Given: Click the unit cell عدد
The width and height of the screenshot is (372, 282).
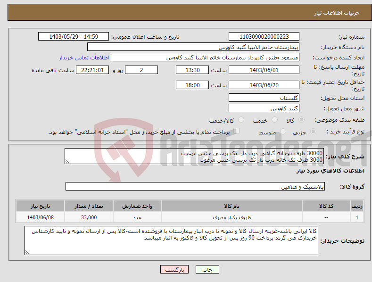Looking at the screenshot, I should 137,217.
